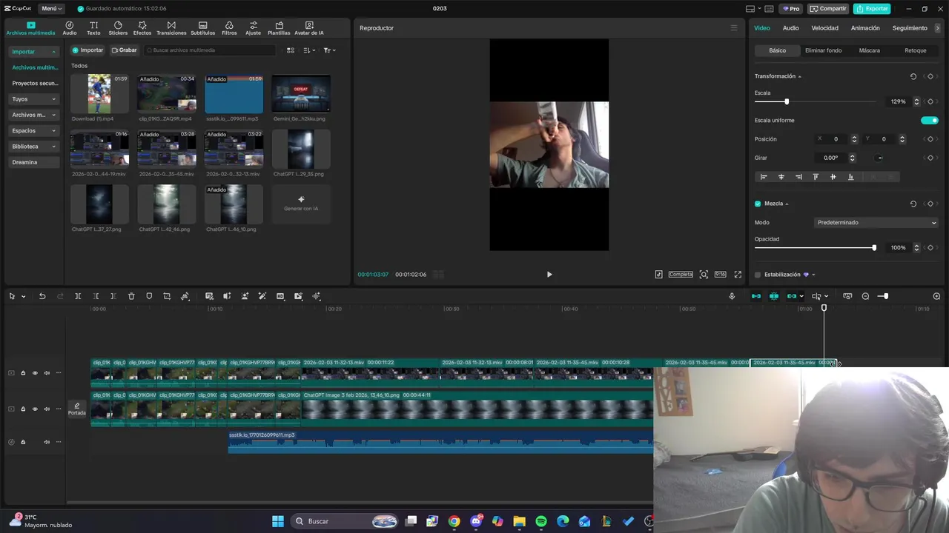Reset the Transformación settings
The width and height of the screenshot is (949, 533).
point(913,76)
